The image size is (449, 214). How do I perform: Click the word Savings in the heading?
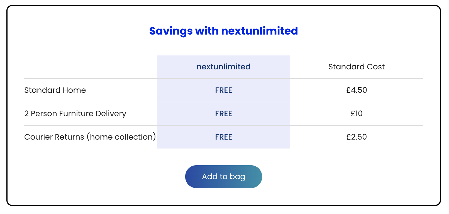tap(171, 31)
